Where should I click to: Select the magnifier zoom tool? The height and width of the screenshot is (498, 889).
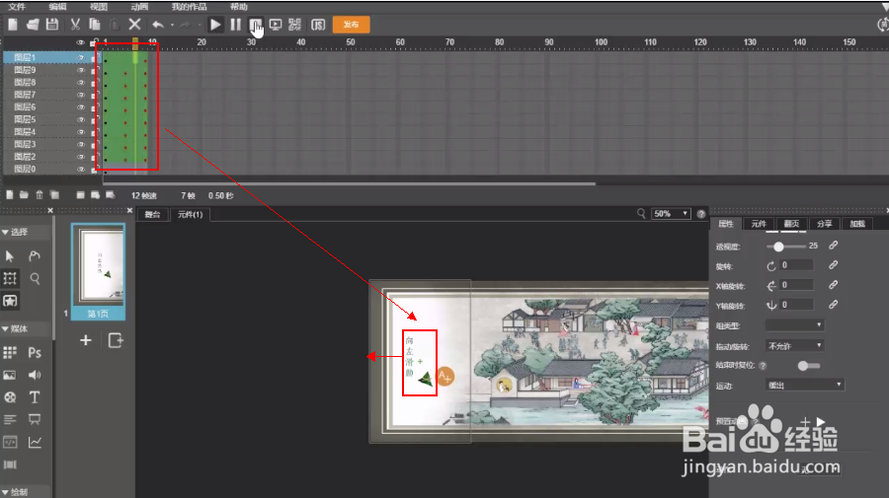tap(35, 278)
